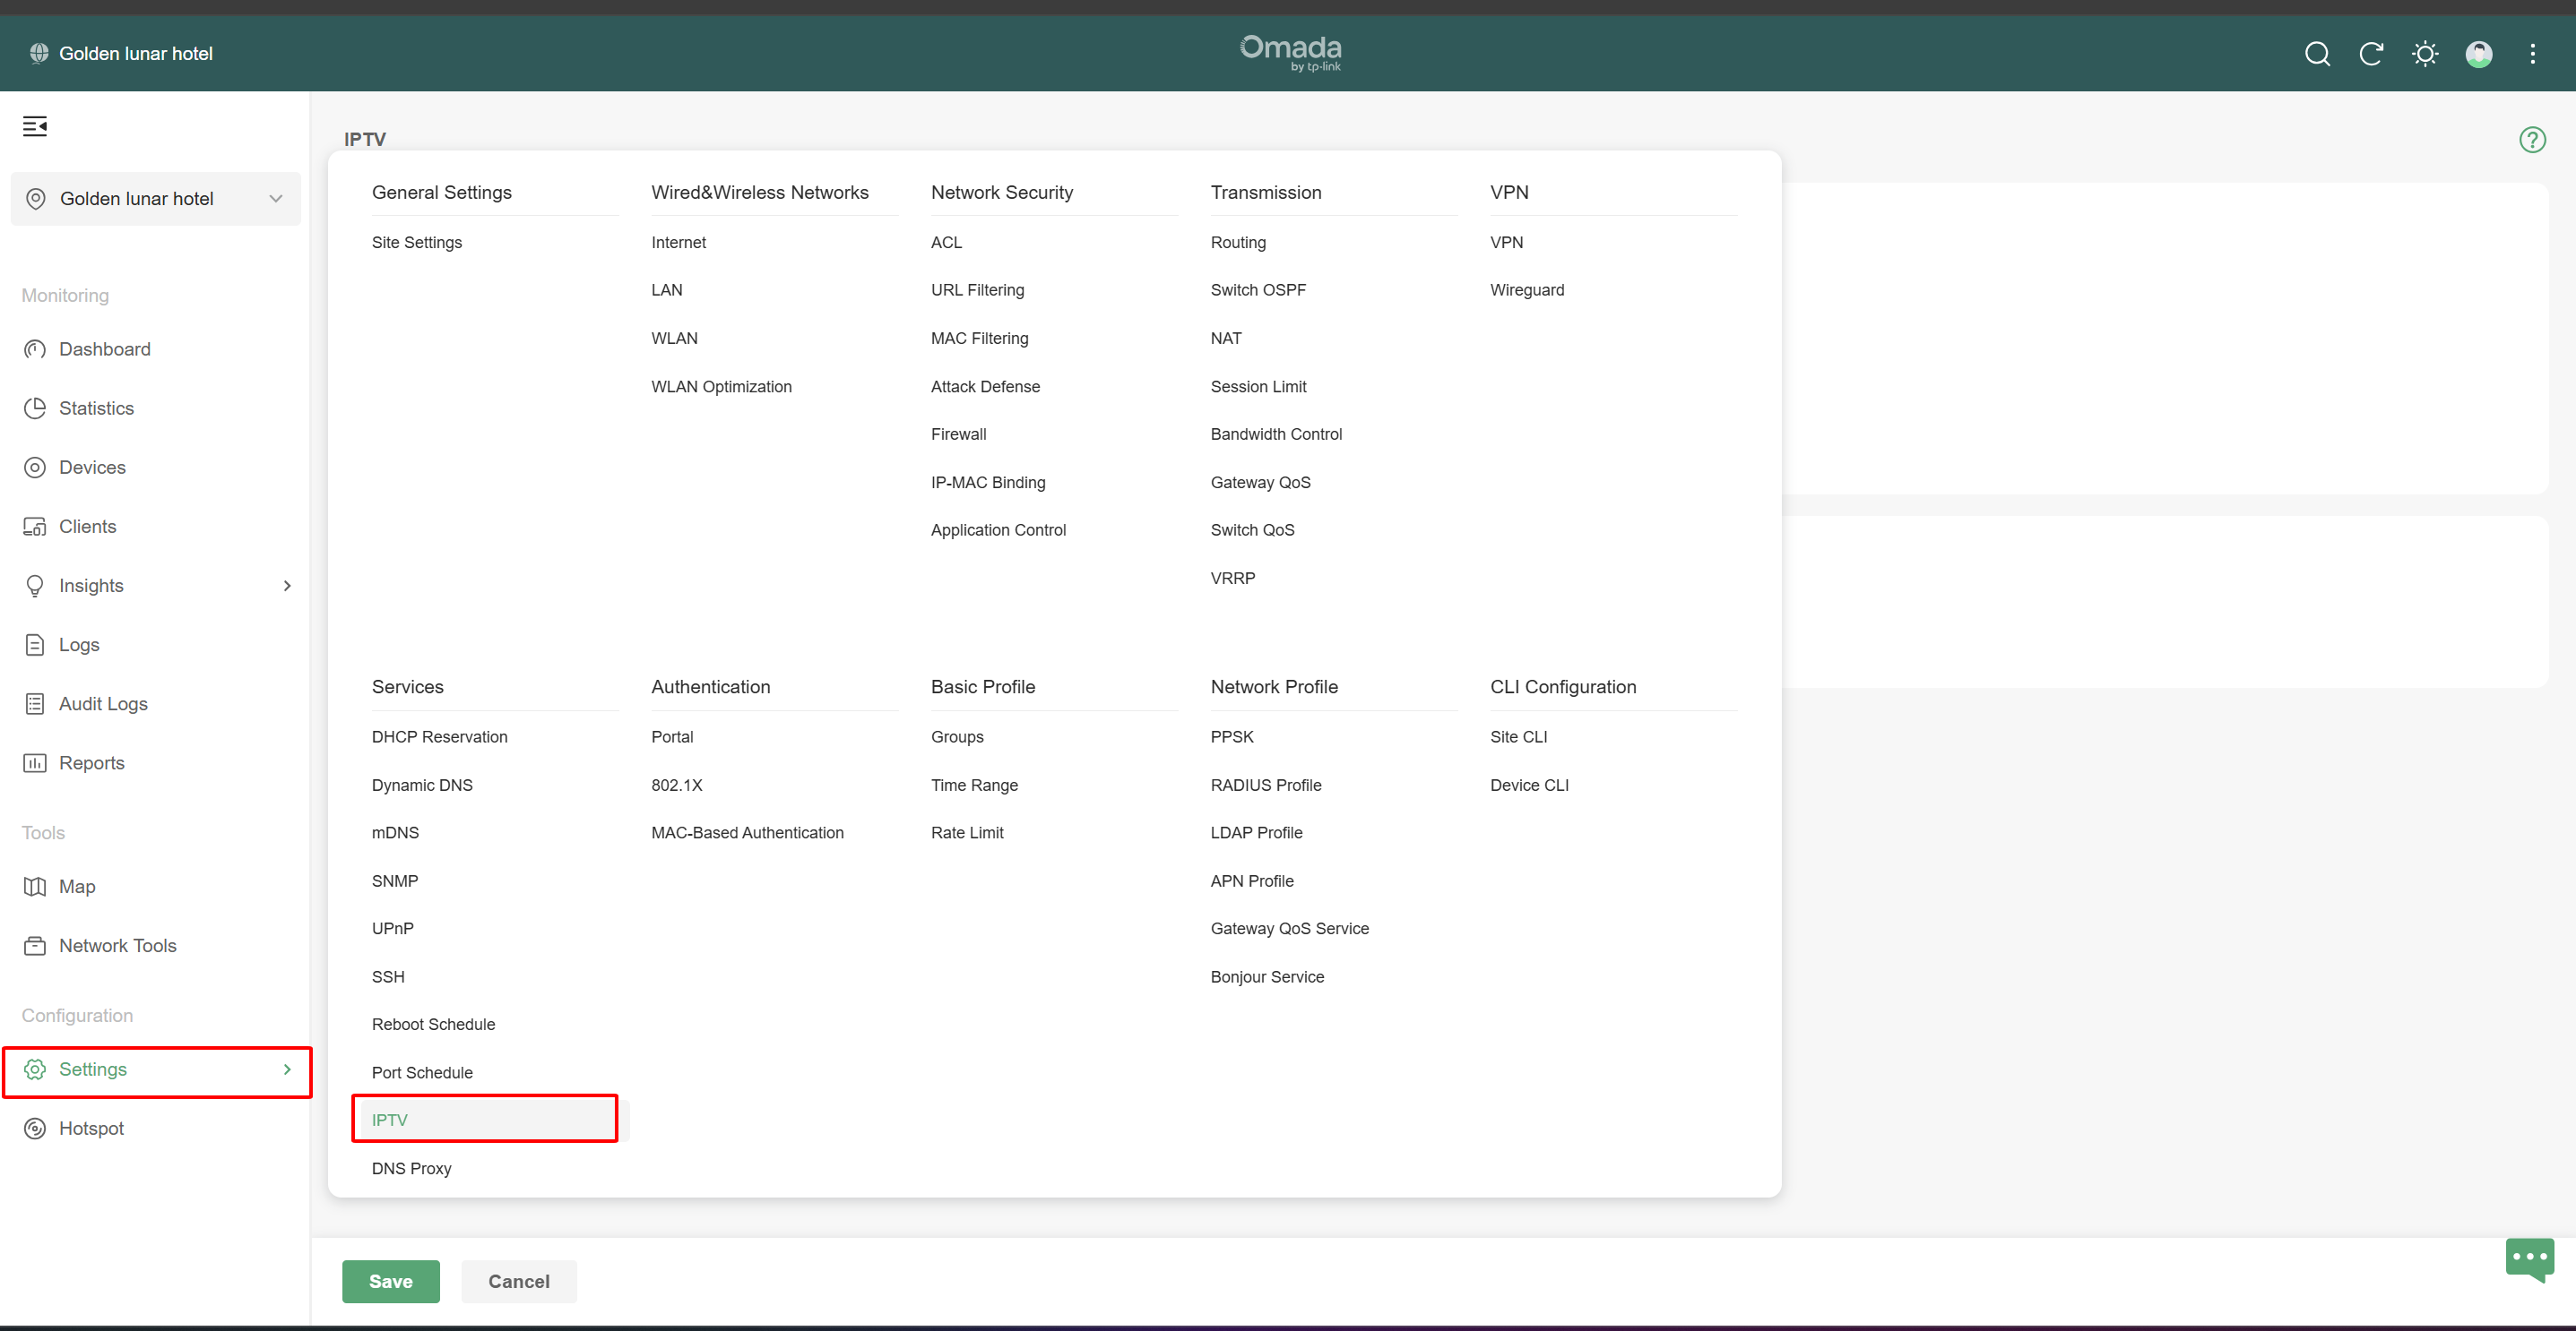Open Gateway QoS in Transmission column
The image size is (2576, 1331).
click(1260, 483)
